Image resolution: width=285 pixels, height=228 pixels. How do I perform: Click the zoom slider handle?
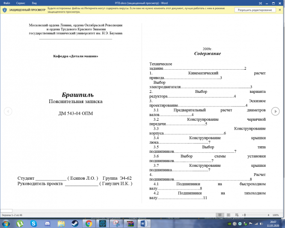[245, 215]
